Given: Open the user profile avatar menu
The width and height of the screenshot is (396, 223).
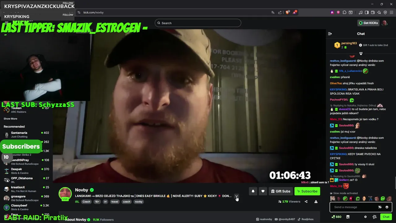Looking at the screenshot, I should point(385,23).
